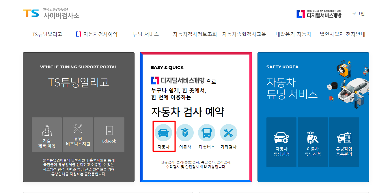Click the 디지털서비스개방 logo inside the center card
This screenshot has width=377, height=195.
(178, 80)
